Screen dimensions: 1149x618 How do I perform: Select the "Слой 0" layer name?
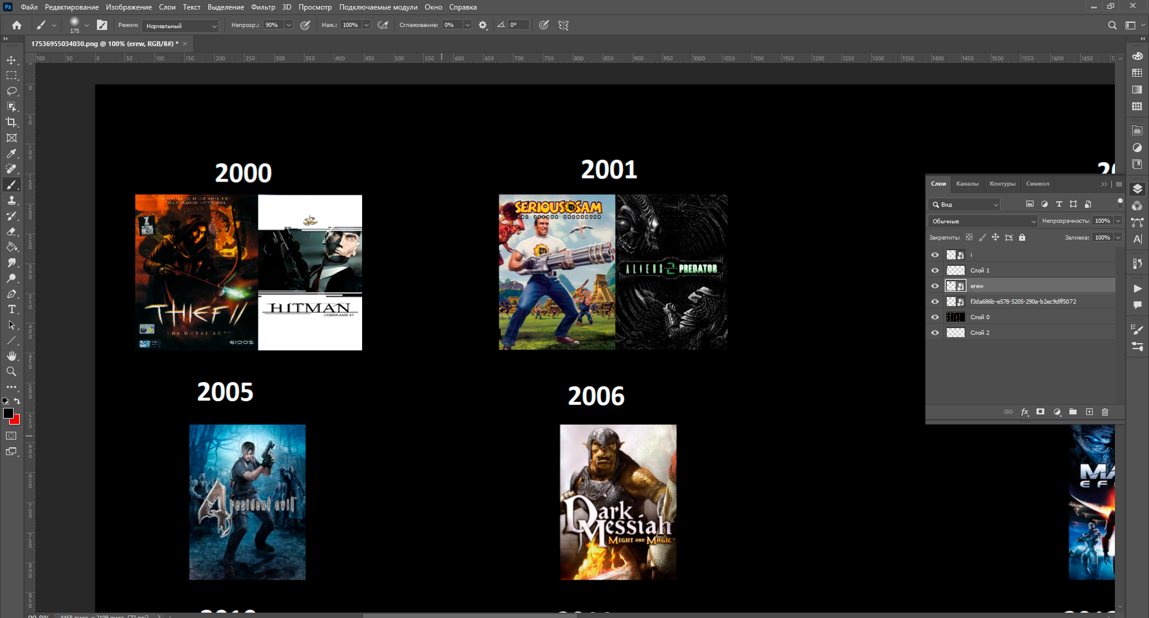click(x=980, y=317)
